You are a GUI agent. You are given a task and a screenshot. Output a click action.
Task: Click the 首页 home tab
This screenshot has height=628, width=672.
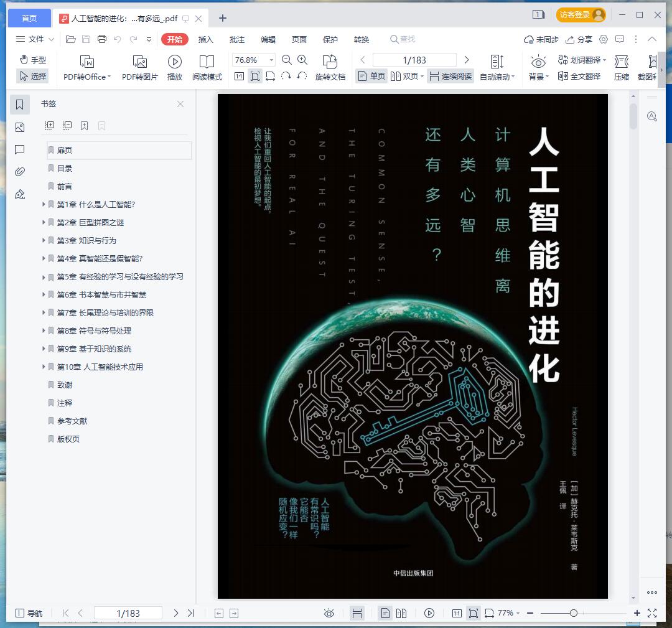(x=29, y=18)
